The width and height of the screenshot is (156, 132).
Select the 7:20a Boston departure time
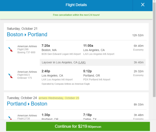46,46
